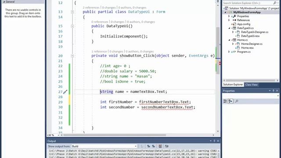Select App.config in Solution Explorer
Viewport: 281px width, 158px height.
click(244, 24)
